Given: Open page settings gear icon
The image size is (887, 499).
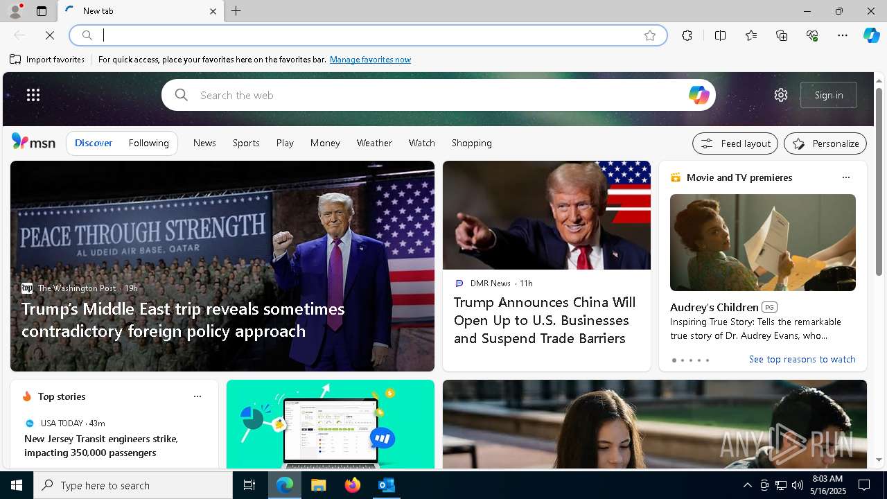Looking at the screenshot, I should click(781, 95).
